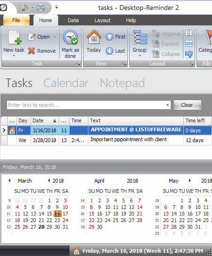Switch to the Layout ribbon tab
212x256 pixels.
(102, 20)
